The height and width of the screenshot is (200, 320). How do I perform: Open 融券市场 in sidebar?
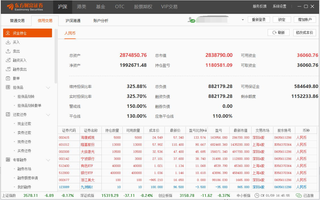coord(24,169)
